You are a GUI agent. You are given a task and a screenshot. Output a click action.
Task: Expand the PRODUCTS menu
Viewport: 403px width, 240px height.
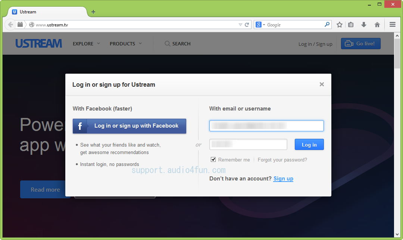click(126, 44)
